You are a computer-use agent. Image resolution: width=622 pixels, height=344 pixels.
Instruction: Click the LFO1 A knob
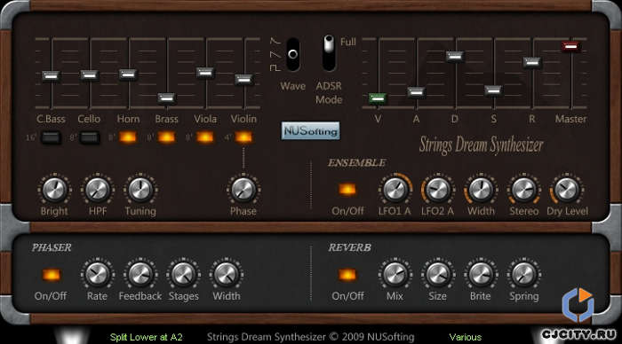[395, 190]
